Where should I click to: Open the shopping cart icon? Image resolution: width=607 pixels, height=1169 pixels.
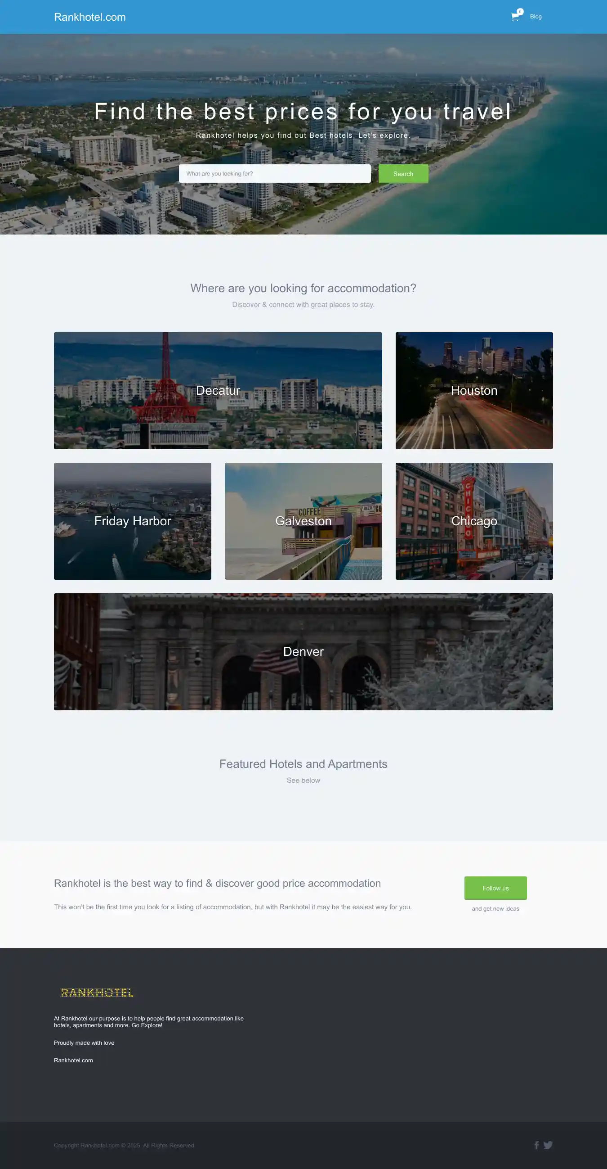(x=514, y=17)
